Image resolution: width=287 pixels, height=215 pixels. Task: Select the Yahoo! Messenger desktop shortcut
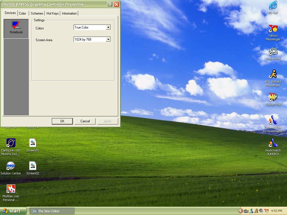273,33
